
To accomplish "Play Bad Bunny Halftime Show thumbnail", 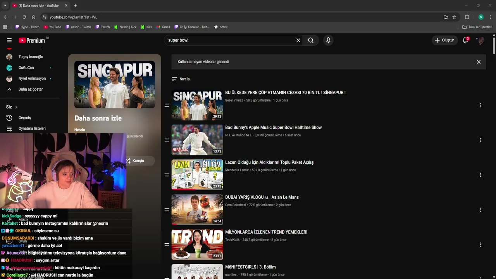I will pos(197,140).
